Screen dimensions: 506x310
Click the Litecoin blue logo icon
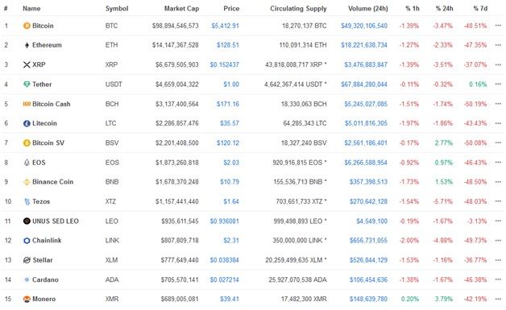[27, 123]
